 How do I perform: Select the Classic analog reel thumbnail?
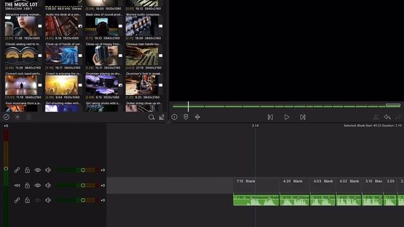21,56
